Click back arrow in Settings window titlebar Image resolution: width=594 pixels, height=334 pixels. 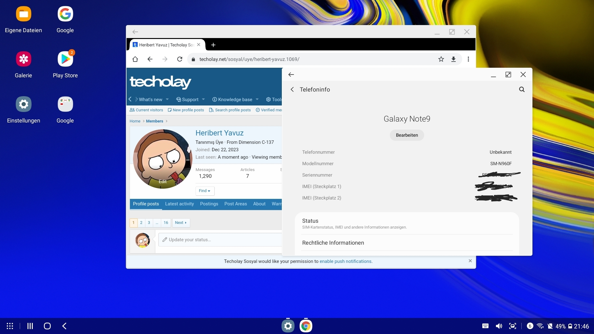pyautogui.click(x=291, y=75)
